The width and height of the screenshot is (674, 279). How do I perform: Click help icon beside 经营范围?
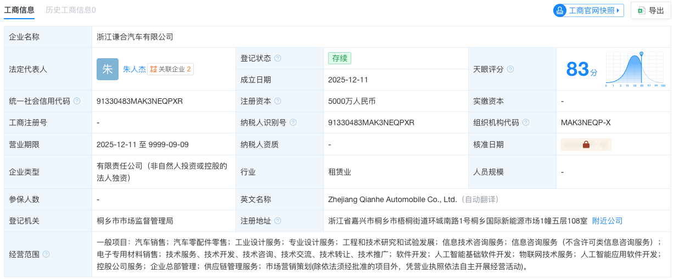click(x=46, y=254)
